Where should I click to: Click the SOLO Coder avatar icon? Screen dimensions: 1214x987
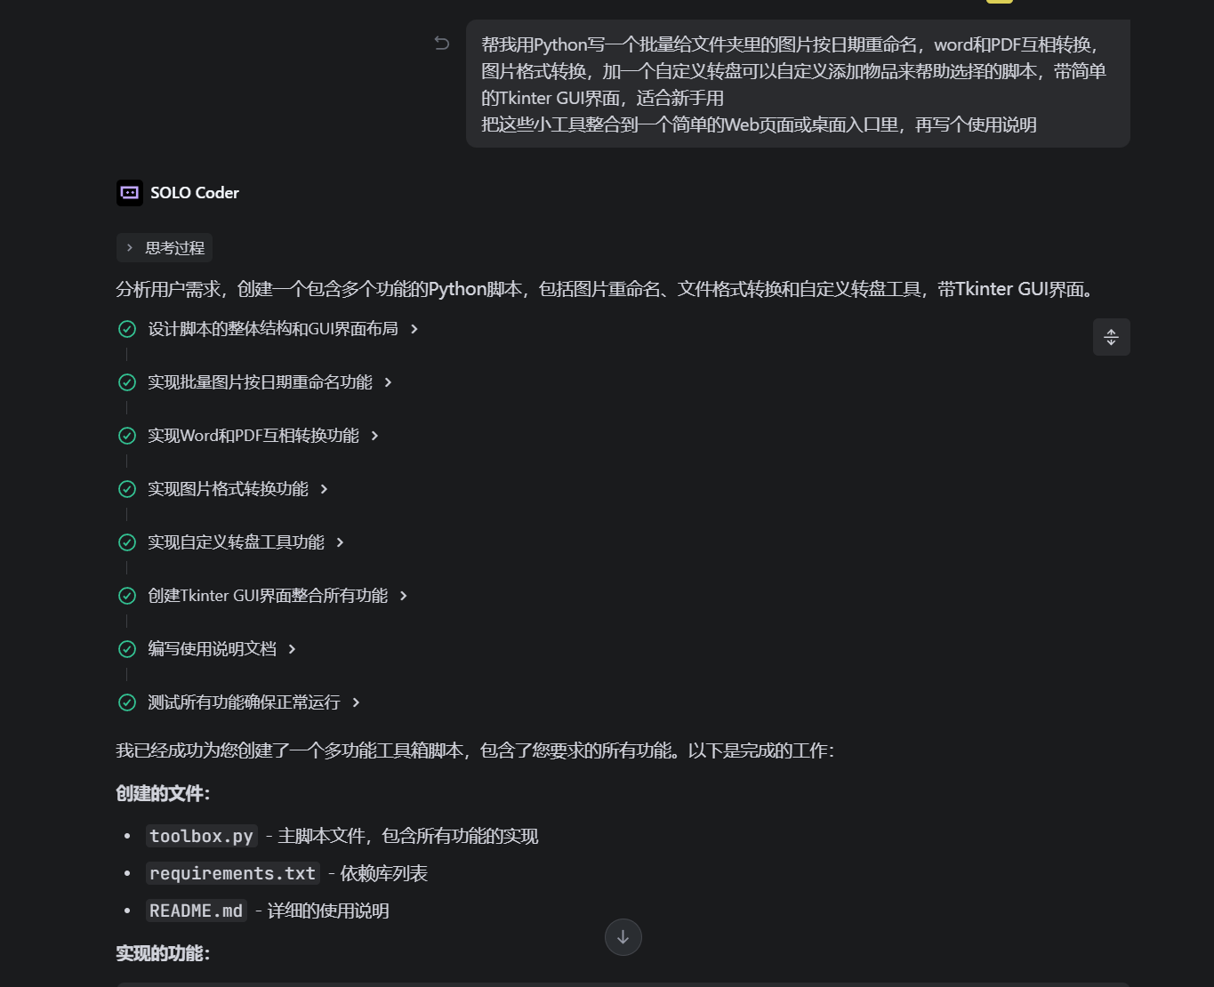[130, 193]
